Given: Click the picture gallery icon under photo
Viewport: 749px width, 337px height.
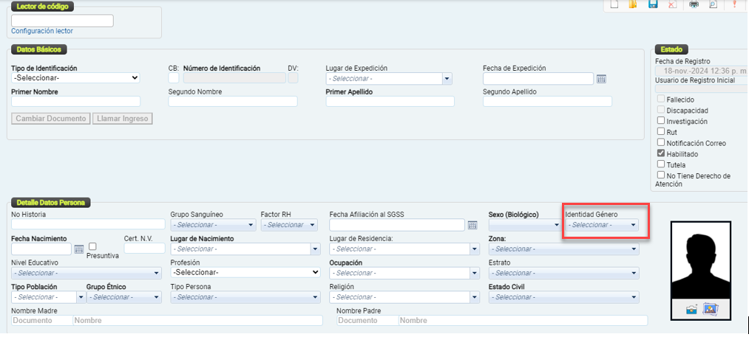Looking at the screenshot, I should [710, 310].
